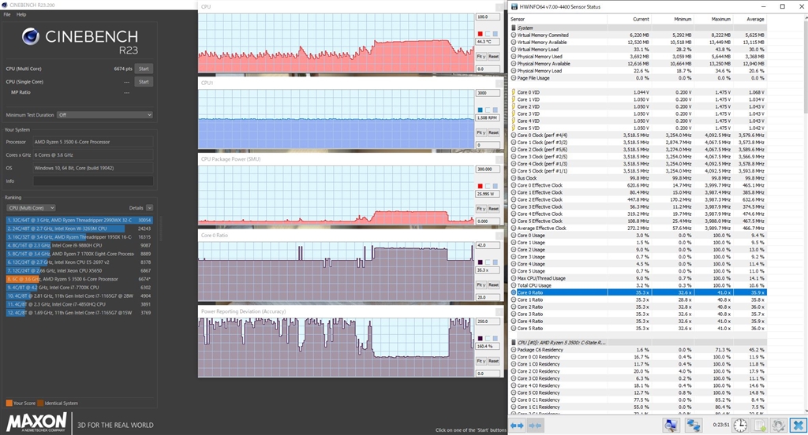Click Reset on Power Reporting Deviation graph

pos(494,361)
